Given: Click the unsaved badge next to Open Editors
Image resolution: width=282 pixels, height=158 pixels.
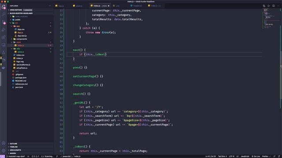Looking at the screenshot, I should tap(28, 10).
